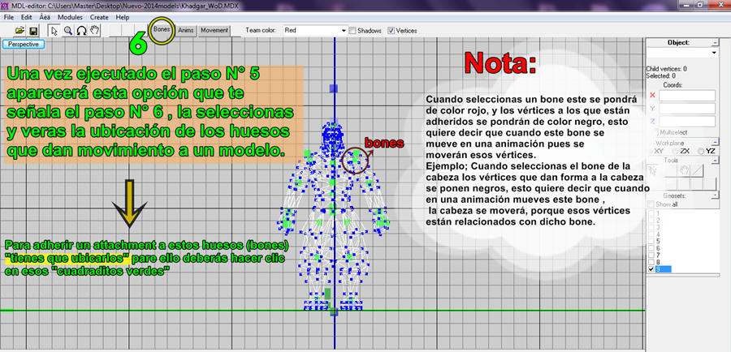Open the Modules menu
The image size is (731, 352).
click(x=70, y=17)
